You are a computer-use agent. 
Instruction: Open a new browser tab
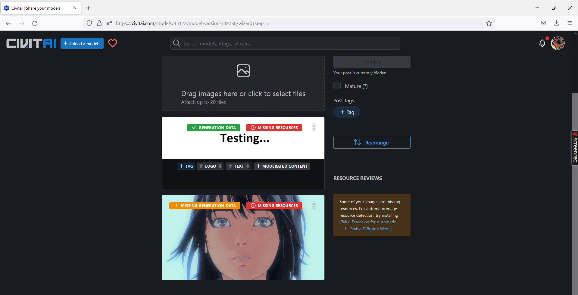coord(88,8)
